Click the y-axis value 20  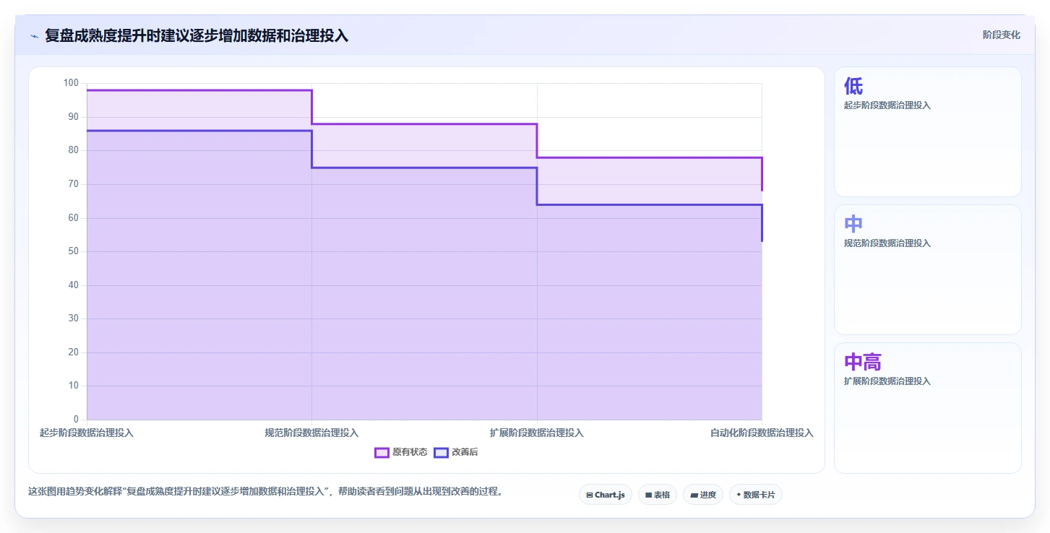click(x=74, y=352)
